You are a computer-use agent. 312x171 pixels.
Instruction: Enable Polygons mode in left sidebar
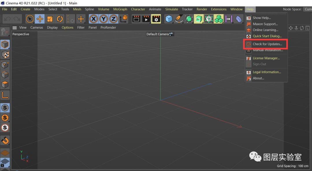click(5, 85)
